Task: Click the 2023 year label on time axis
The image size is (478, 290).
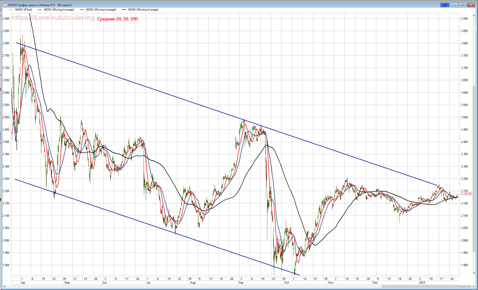Action: [422, 283]
